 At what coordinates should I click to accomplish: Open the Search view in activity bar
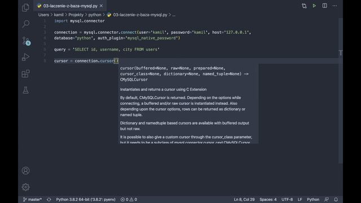point(25,24)
